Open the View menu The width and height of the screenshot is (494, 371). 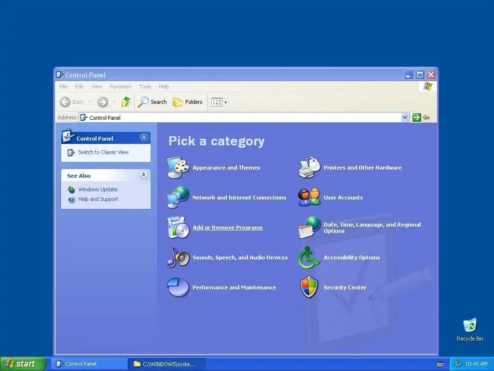[96, 86]
